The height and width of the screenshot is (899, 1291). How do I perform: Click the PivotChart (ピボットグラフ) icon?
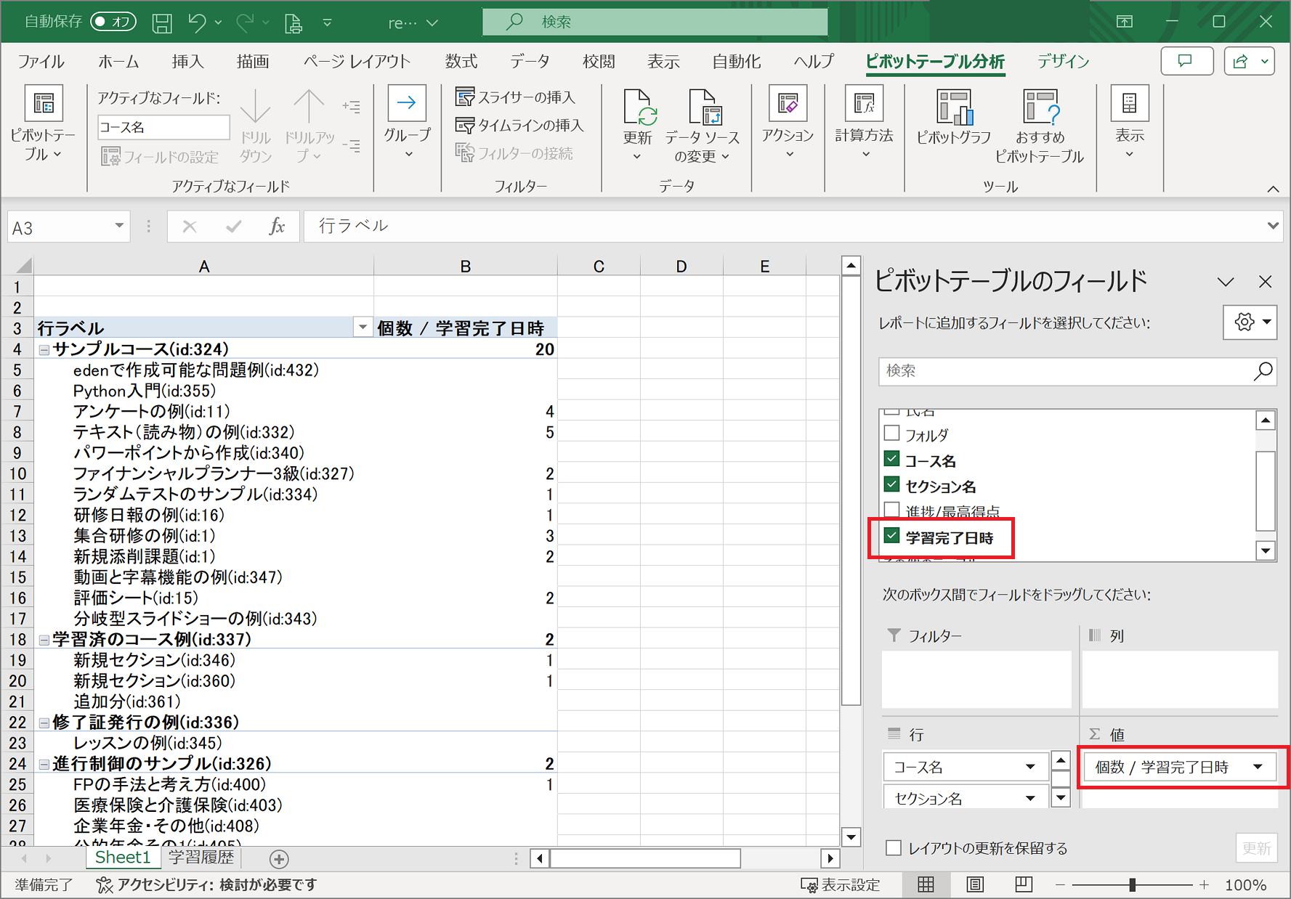(953, 107)
